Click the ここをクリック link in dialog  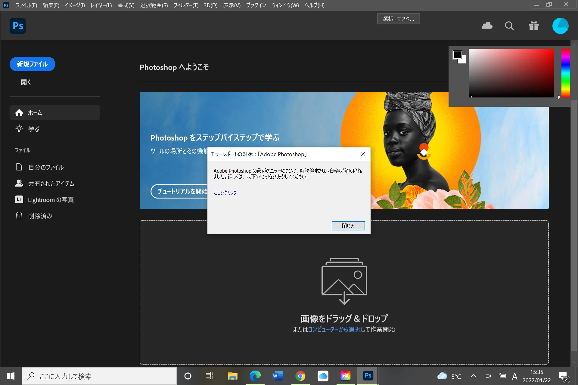(x=225, y=192)
